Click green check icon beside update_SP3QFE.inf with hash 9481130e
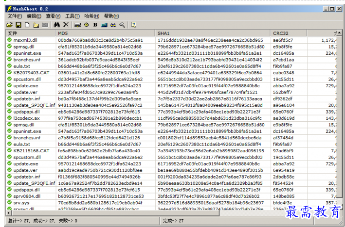The image size is (345, 227). pos(9,105)
